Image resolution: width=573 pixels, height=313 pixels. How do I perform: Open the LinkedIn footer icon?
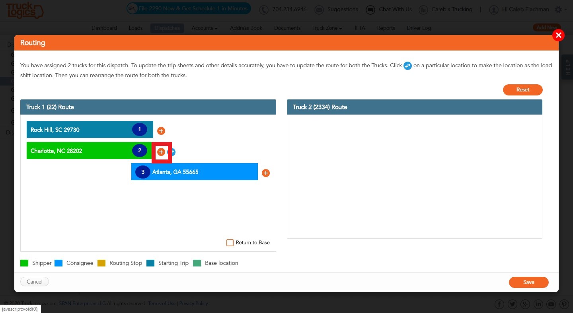538,304
